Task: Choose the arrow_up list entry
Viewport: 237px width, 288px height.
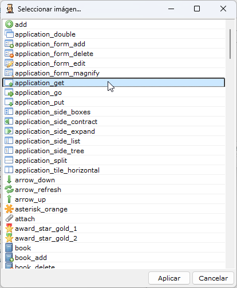Action: [114, 199]
